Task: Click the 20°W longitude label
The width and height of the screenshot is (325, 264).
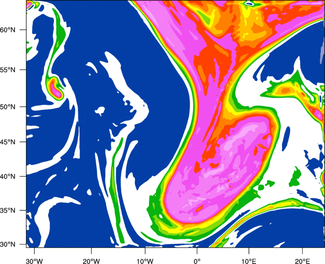Action: pos(91,261)
